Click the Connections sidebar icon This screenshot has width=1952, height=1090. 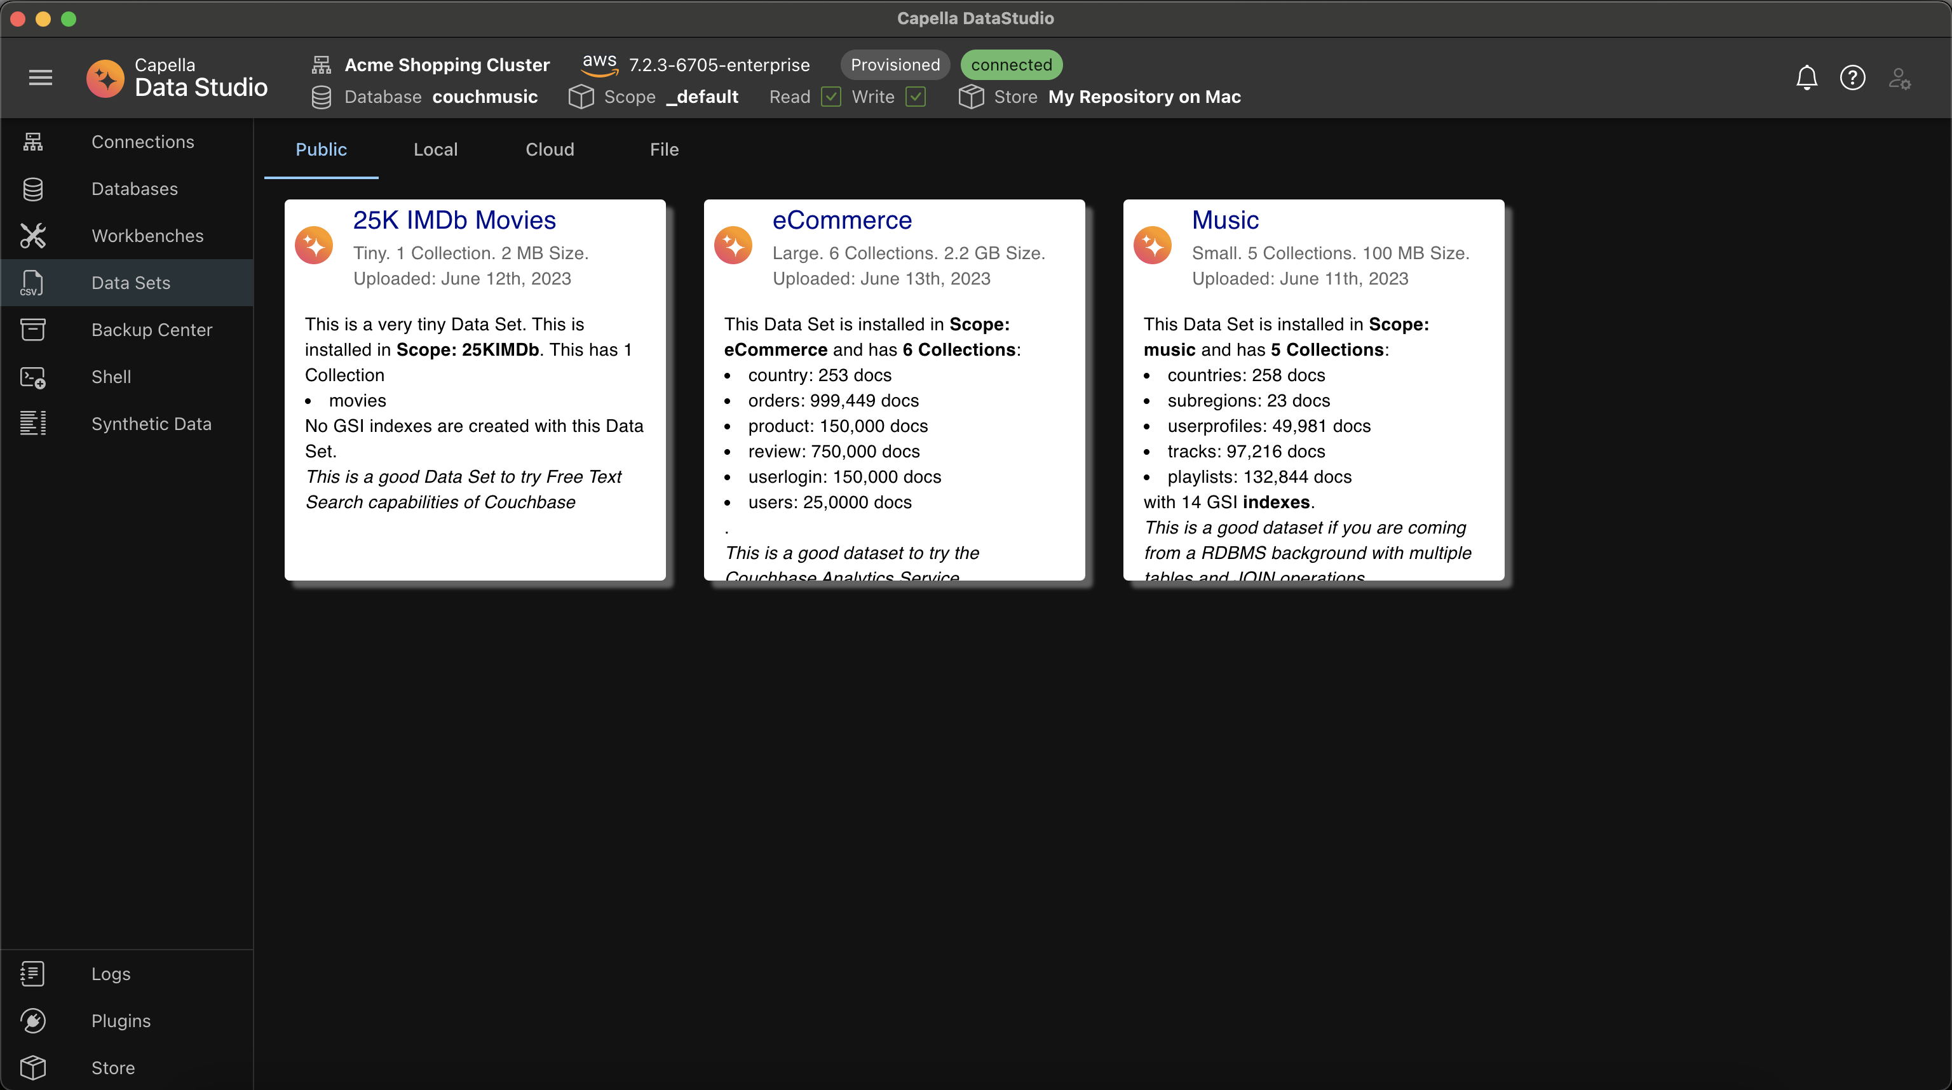pyautogui.click(x=32, y=142)
